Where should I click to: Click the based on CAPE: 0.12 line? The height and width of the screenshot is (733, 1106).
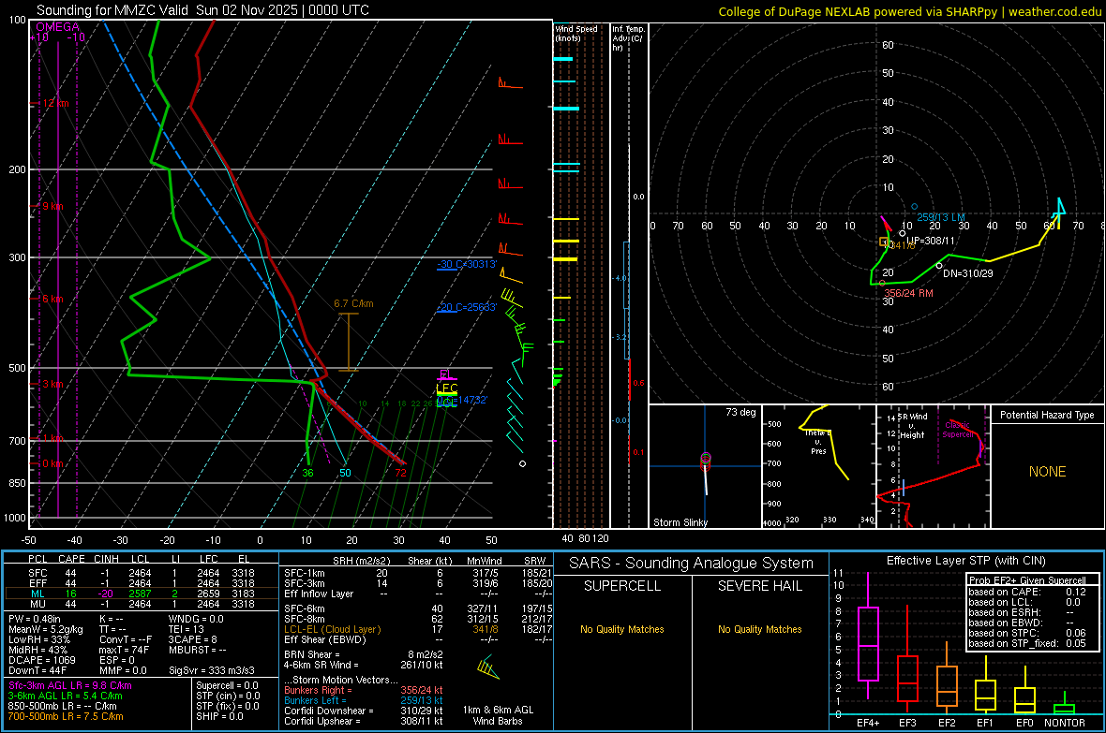click(x=1027, y=592)
